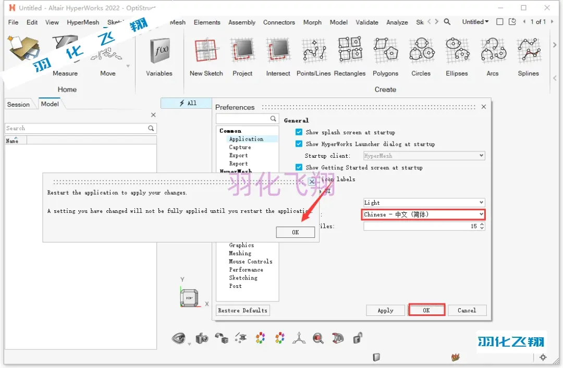Select Capture in the Preferences tree
The width and height of the screenshot is (563, 368).
[240, 147]
